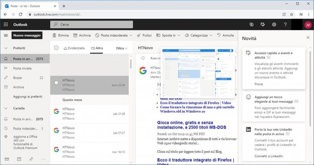Click the browser address bar
Screen dimensions: 314x165
154,14
